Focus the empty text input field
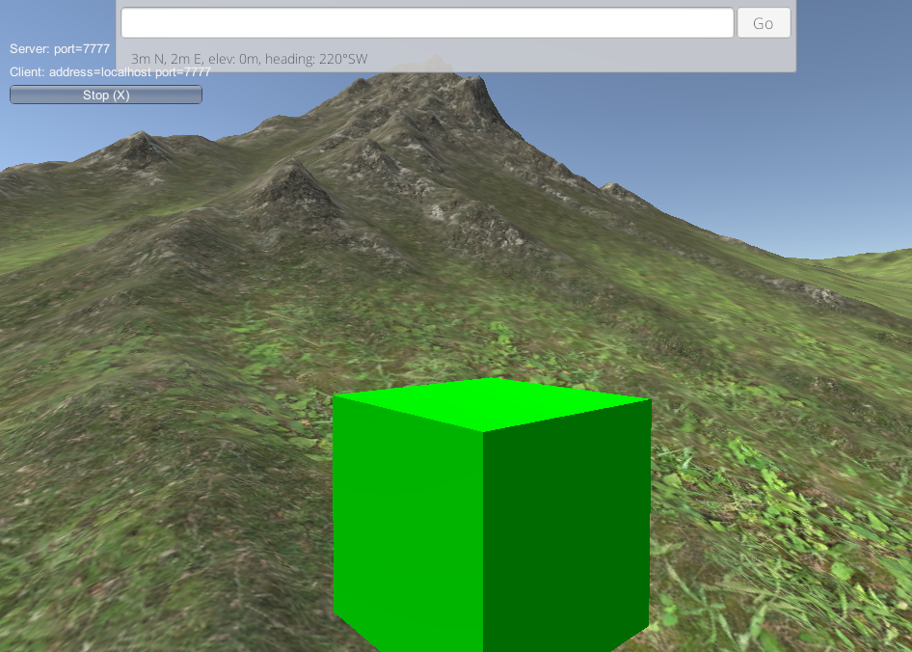912x652 pixels. tap(427, 23)
